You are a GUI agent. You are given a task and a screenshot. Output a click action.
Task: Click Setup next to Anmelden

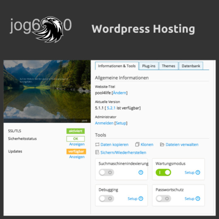pyautogui.click(x=121, y=123)
